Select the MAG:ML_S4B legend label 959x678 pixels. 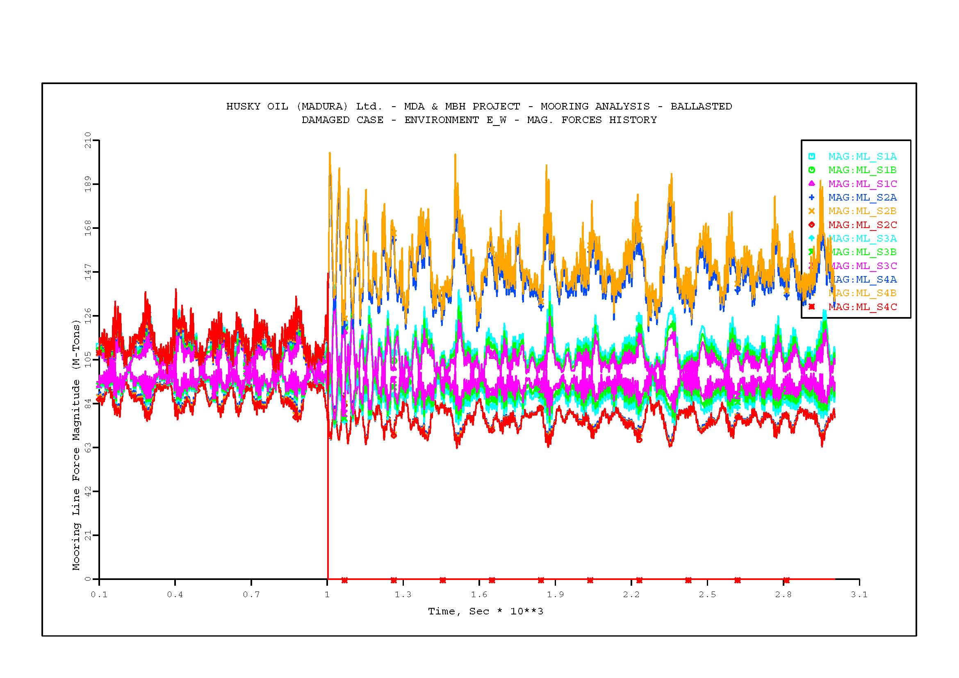coord(863,293)
